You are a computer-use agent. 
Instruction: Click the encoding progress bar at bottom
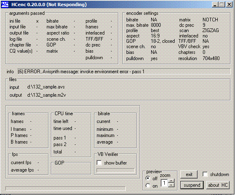65,188
